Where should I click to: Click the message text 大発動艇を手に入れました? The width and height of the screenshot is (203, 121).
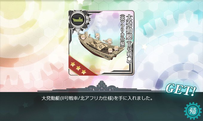[97, 99]
